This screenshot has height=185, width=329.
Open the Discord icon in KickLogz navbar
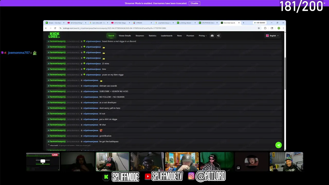[212, 36]
